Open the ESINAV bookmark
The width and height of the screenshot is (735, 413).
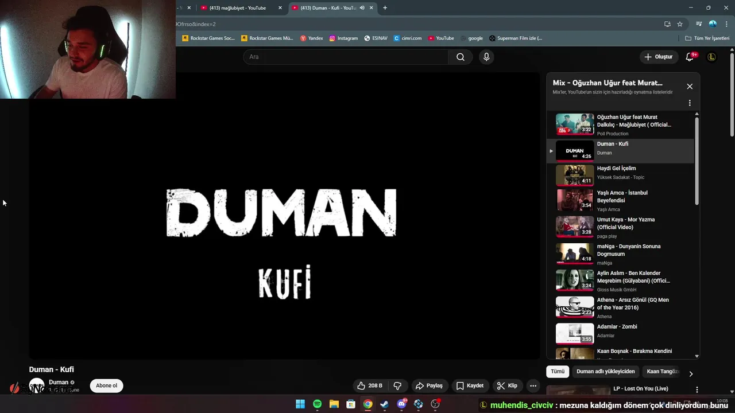pos(376,38)
